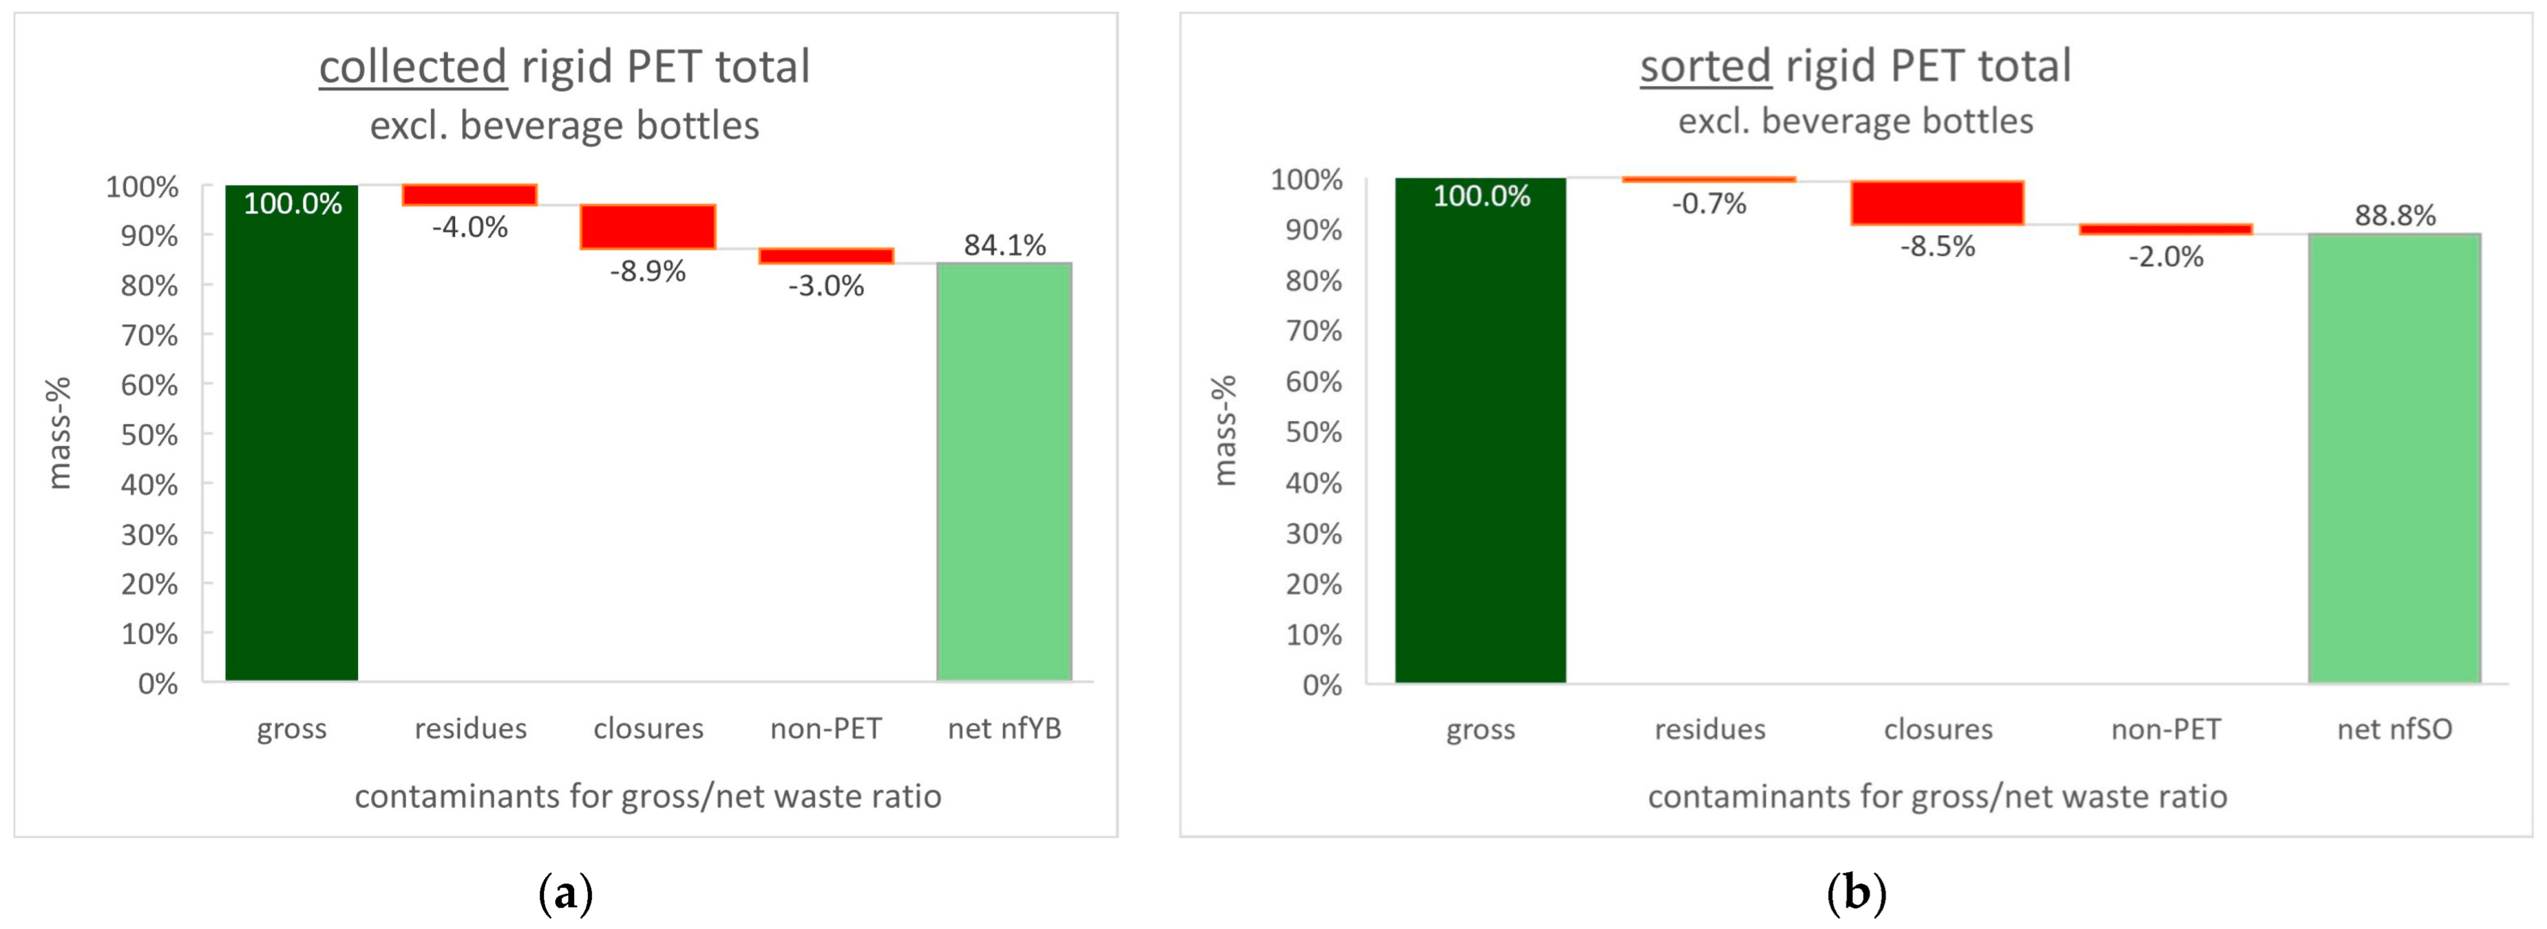2547x929 pixels.
Task: Select the "net nfYB" axis category label
Action: click(x=1005, y=730)
